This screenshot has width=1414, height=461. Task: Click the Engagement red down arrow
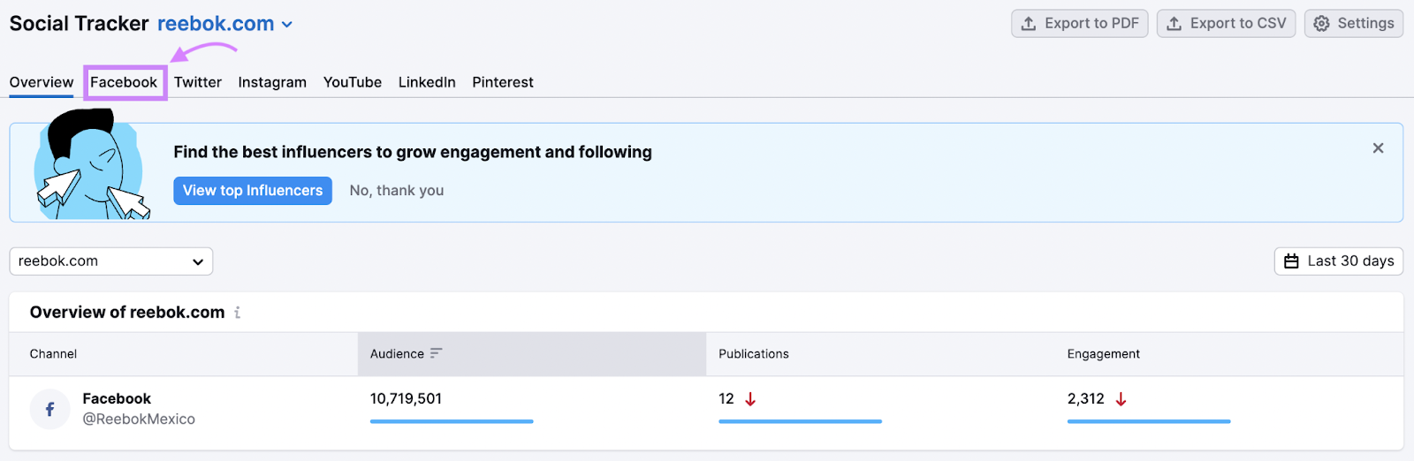click(1121, 399)
